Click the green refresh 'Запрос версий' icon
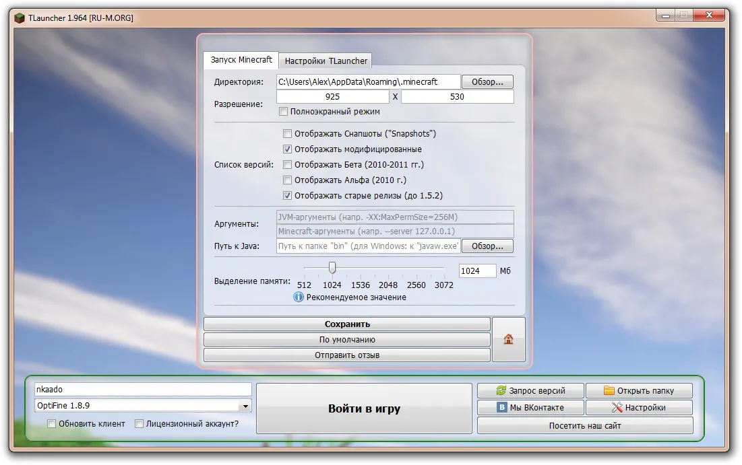The height and width of the screenshot is (465, 742). pyautogui.click(x=501, y=390)
